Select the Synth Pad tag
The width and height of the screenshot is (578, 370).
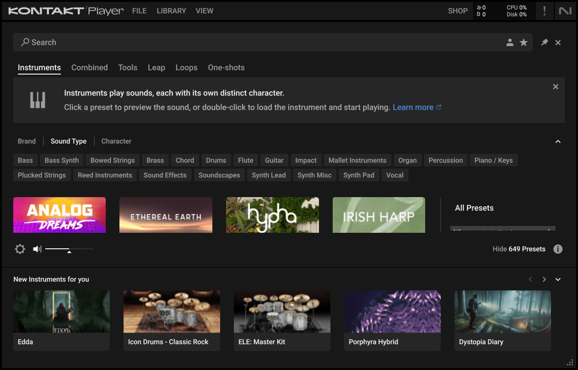pos(359,175)
